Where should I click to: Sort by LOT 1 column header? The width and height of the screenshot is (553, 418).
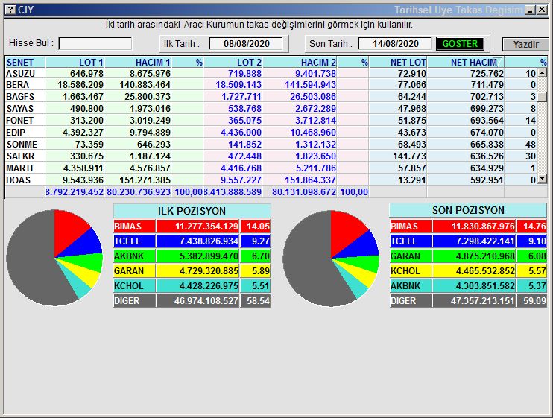(75, 62)
